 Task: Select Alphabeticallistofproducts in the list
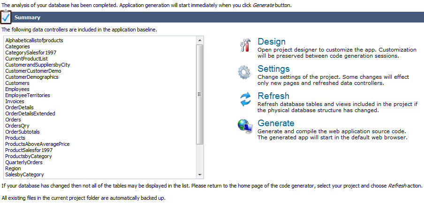coord(34,40)
